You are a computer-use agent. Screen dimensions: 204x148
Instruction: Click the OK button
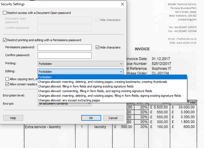coord(91,118)
